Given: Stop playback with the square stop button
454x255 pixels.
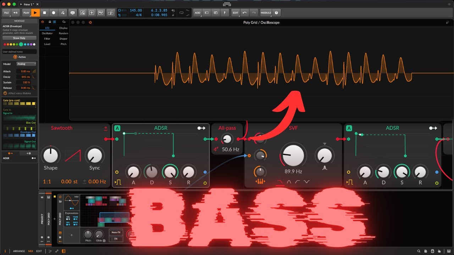Looking at the screenshot, I should (45, 12).
